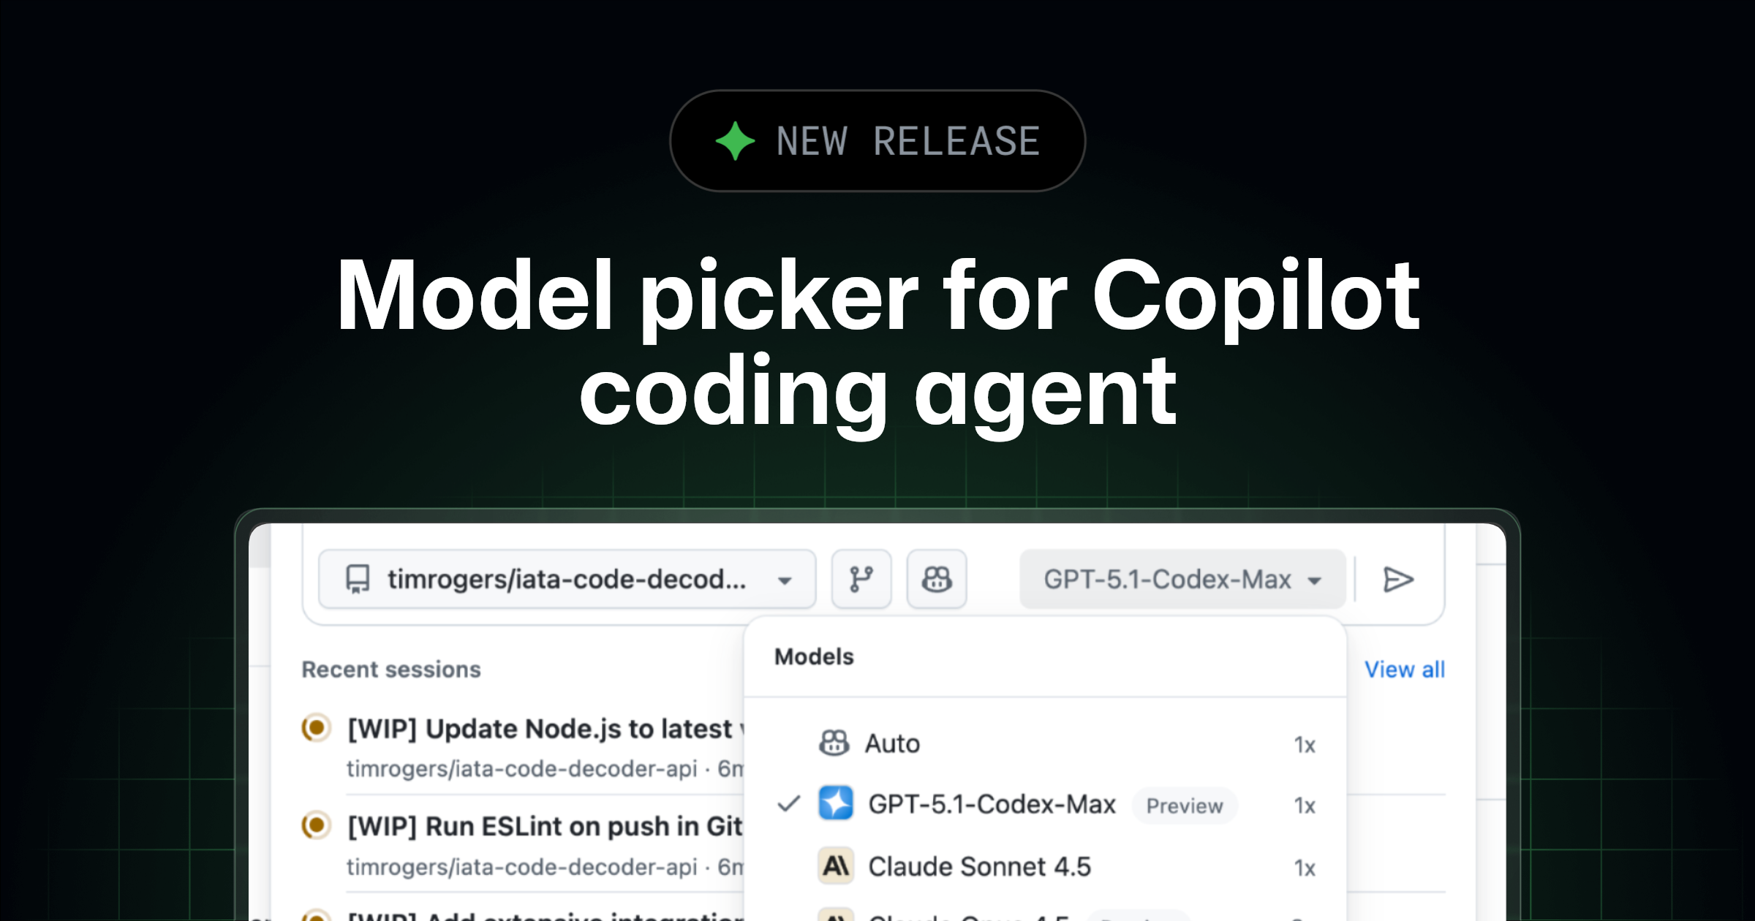
Task: Click the Run ESLint session status icon
Action: [x=316, y=825]
